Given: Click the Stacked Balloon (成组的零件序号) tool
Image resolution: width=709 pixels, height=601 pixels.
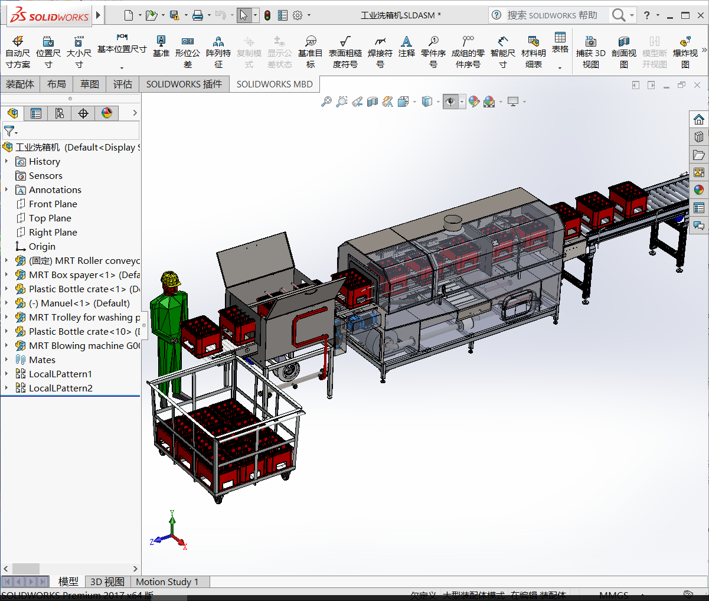Looking at the screenshot, I should [x=468, y=51].
